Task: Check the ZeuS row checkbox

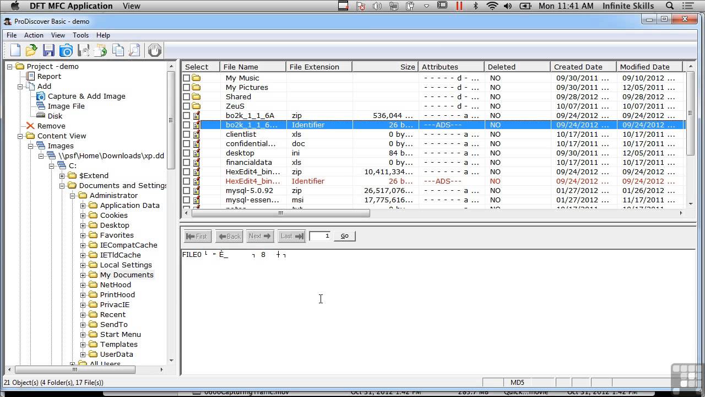Action: (187, 106)
